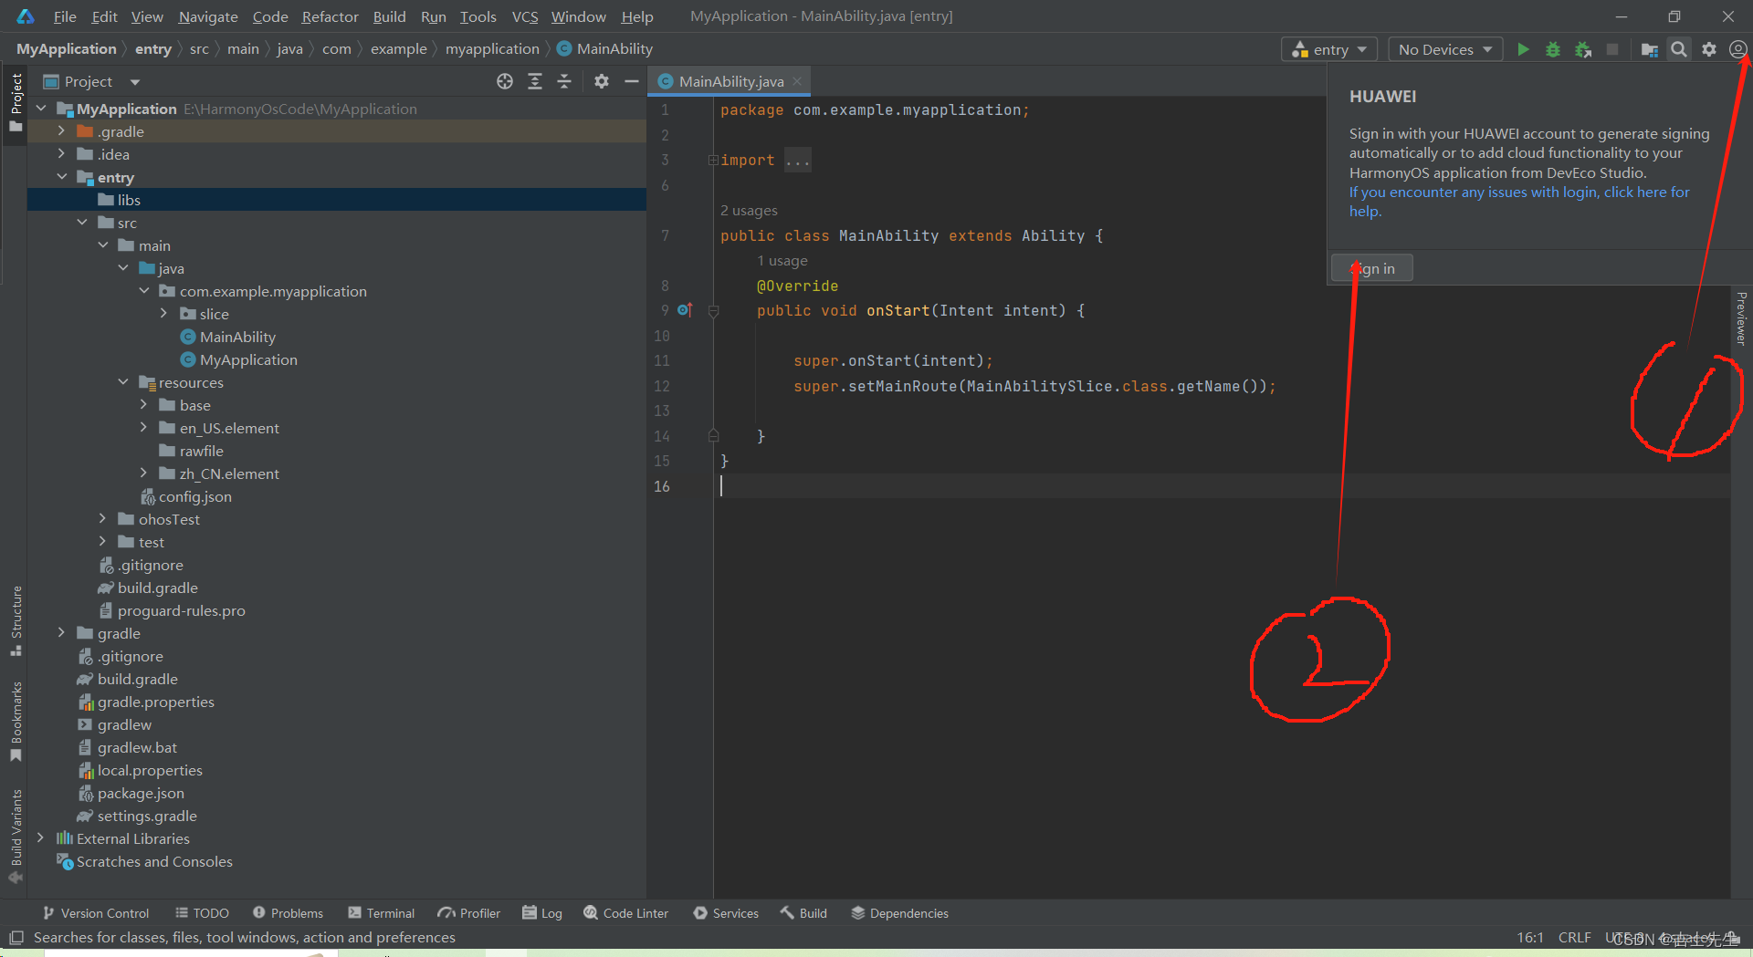This screenshot has height=957, width=1753.
Task: Follow the login issues help link
Action: point(1519,202)
